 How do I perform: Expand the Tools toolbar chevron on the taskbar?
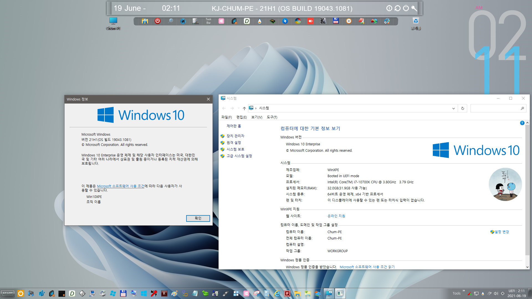tap(464, 291)
